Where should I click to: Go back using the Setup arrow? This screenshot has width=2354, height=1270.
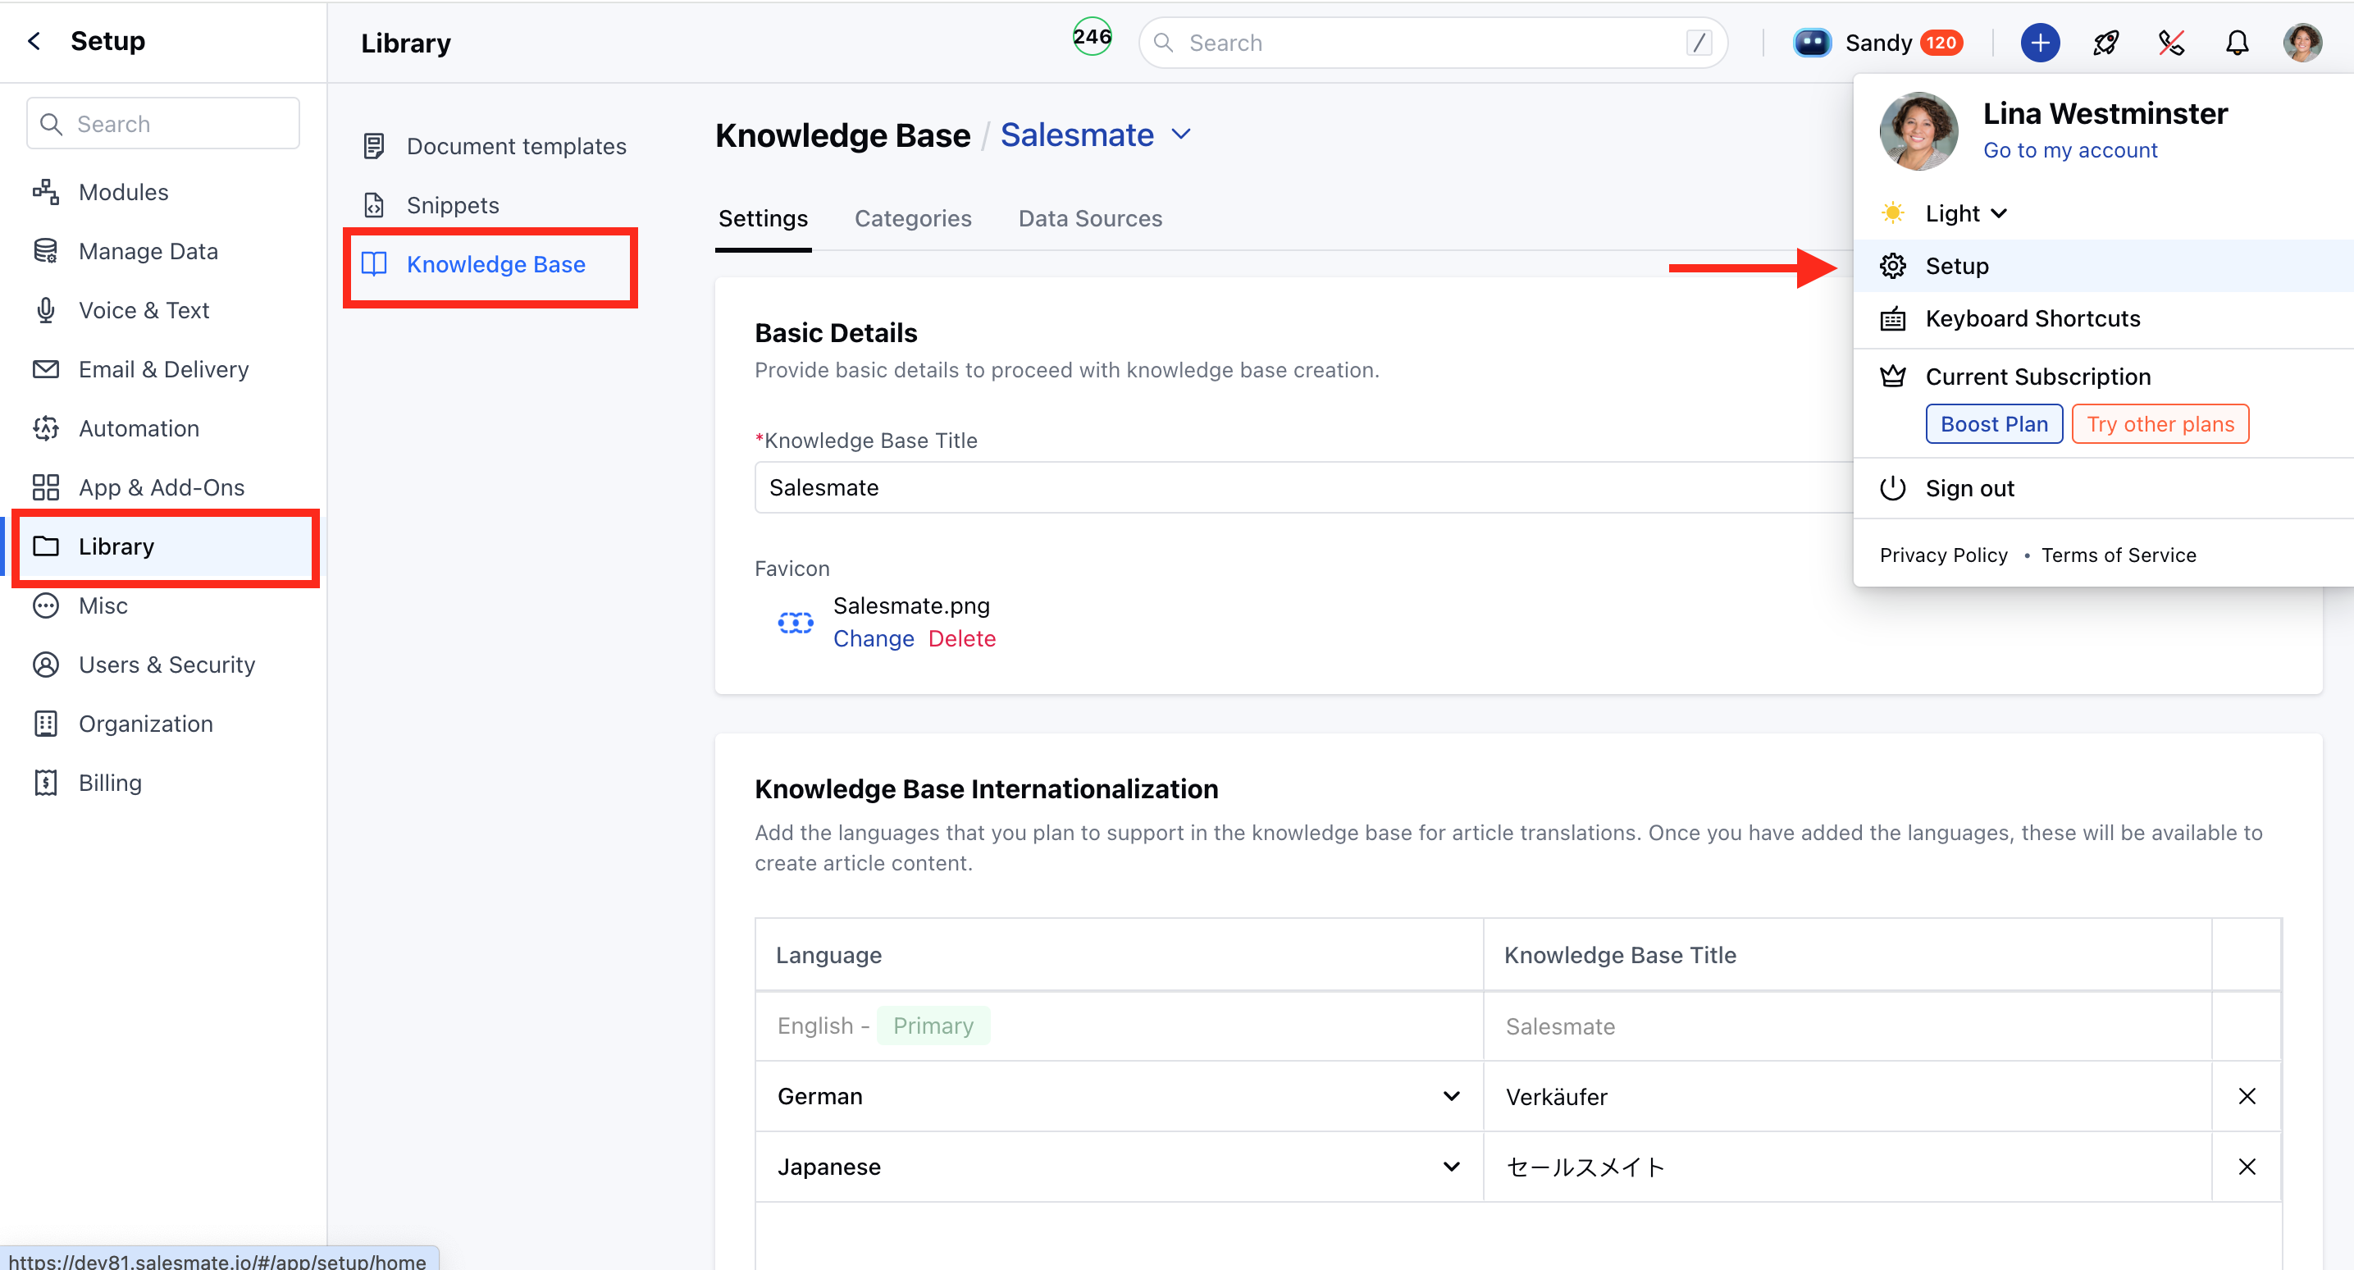click(34, 41)
